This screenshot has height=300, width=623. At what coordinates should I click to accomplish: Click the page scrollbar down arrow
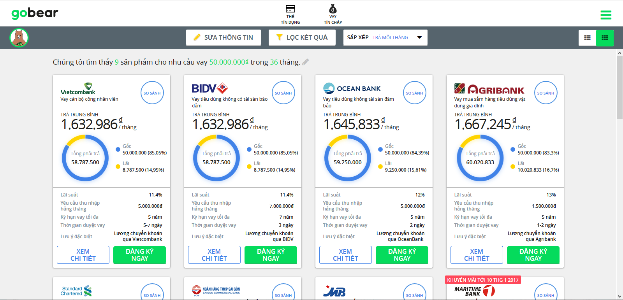(x=619, y=297)
